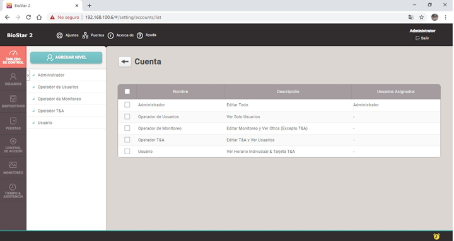Click the alarm bell icon in bottom bar
This screenshot has height=241, width=454.
[x=436, y=236]
